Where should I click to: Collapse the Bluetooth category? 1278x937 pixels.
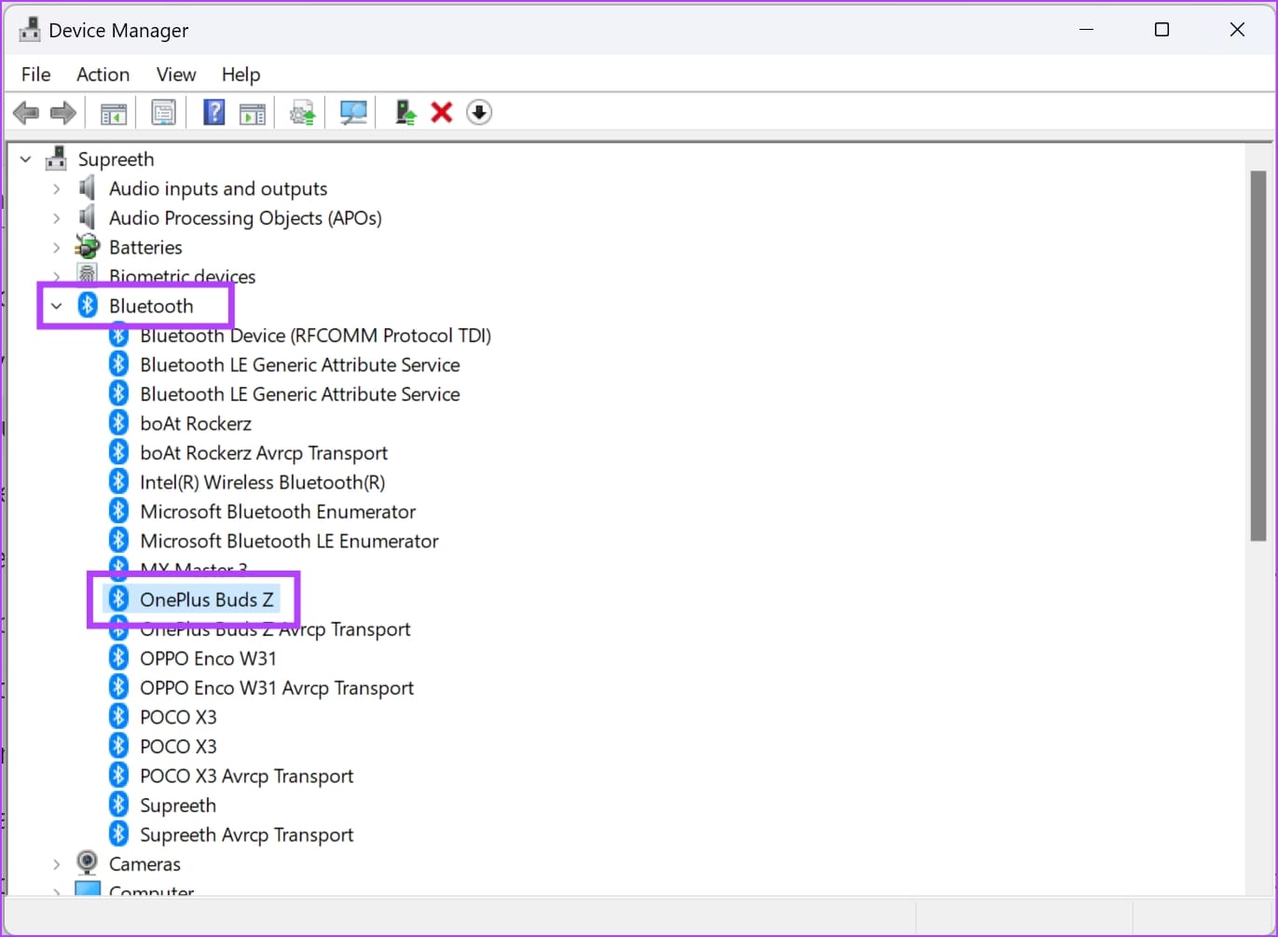click(x=57, y=306)
